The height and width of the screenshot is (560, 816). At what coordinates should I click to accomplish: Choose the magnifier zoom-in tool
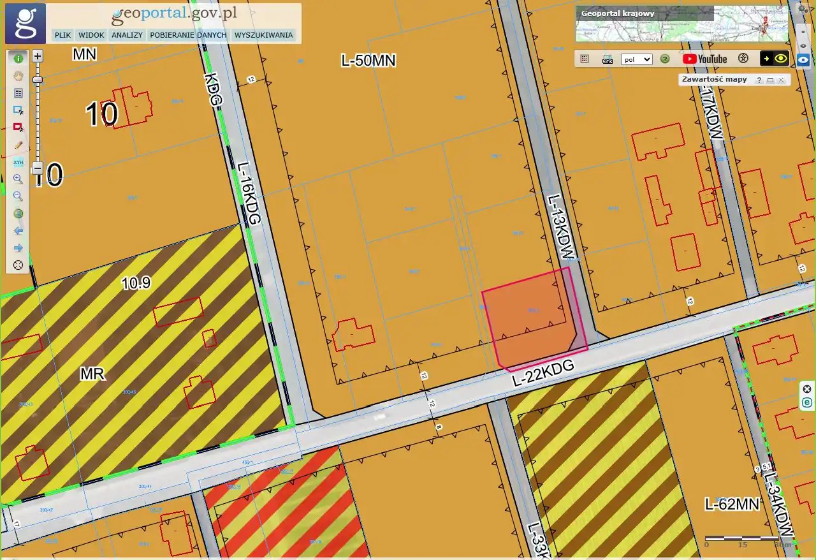point(18,179)
